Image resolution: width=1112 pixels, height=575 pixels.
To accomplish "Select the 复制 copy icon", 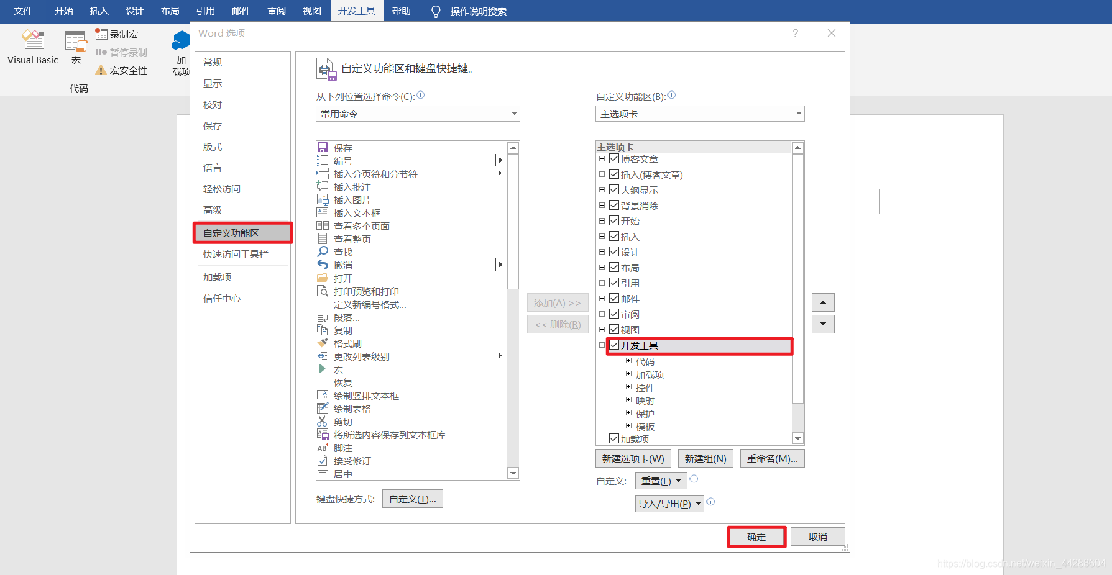I will tap(323, 330).
